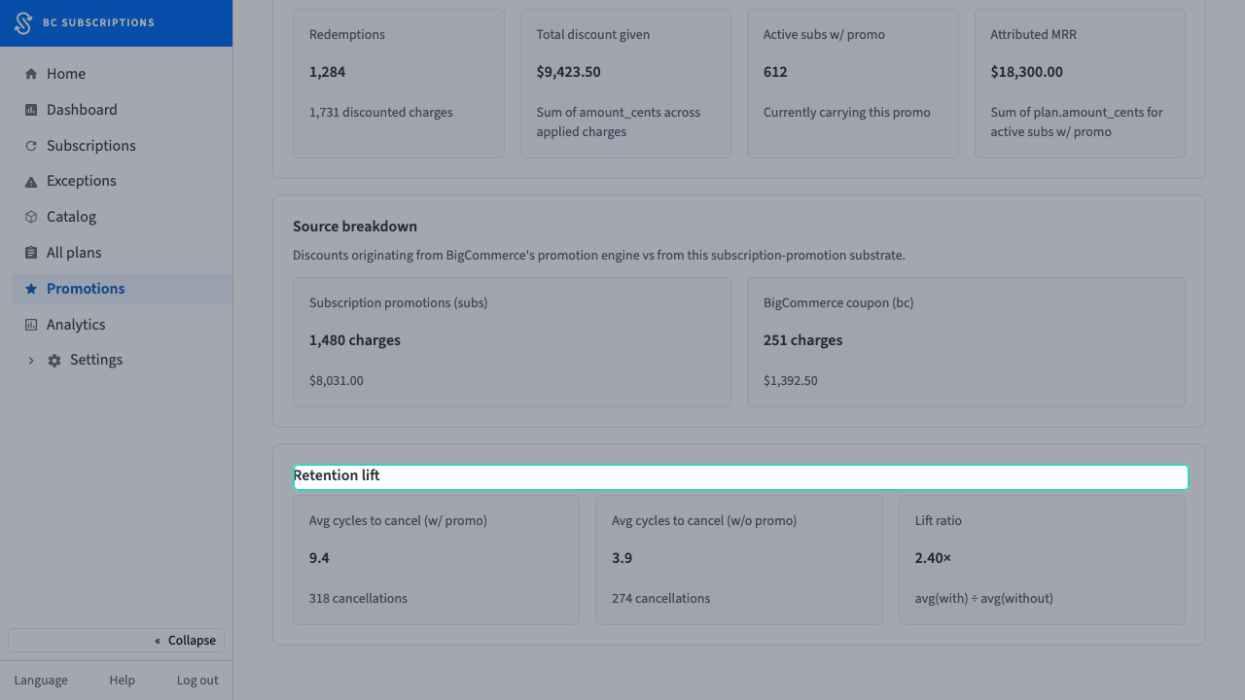Click the Catalog box icon
The image size is (1245, 700).
click(x=31, y=217)
